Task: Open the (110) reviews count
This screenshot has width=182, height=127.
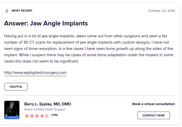Action: (x=55, y=115)
